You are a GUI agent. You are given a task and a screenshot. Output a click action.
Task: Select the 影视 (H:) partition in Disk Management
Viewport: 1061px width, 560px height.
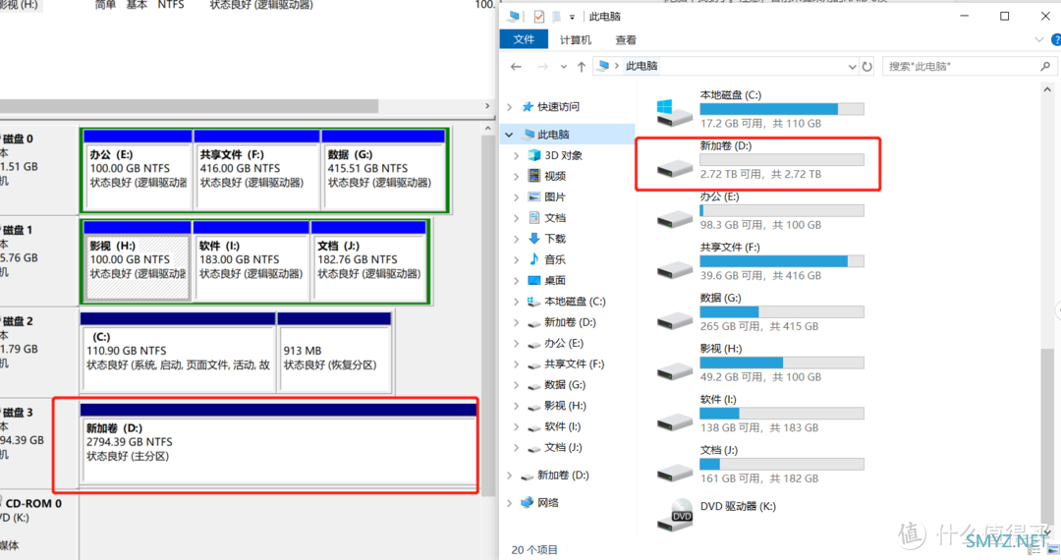pos(137,260)
